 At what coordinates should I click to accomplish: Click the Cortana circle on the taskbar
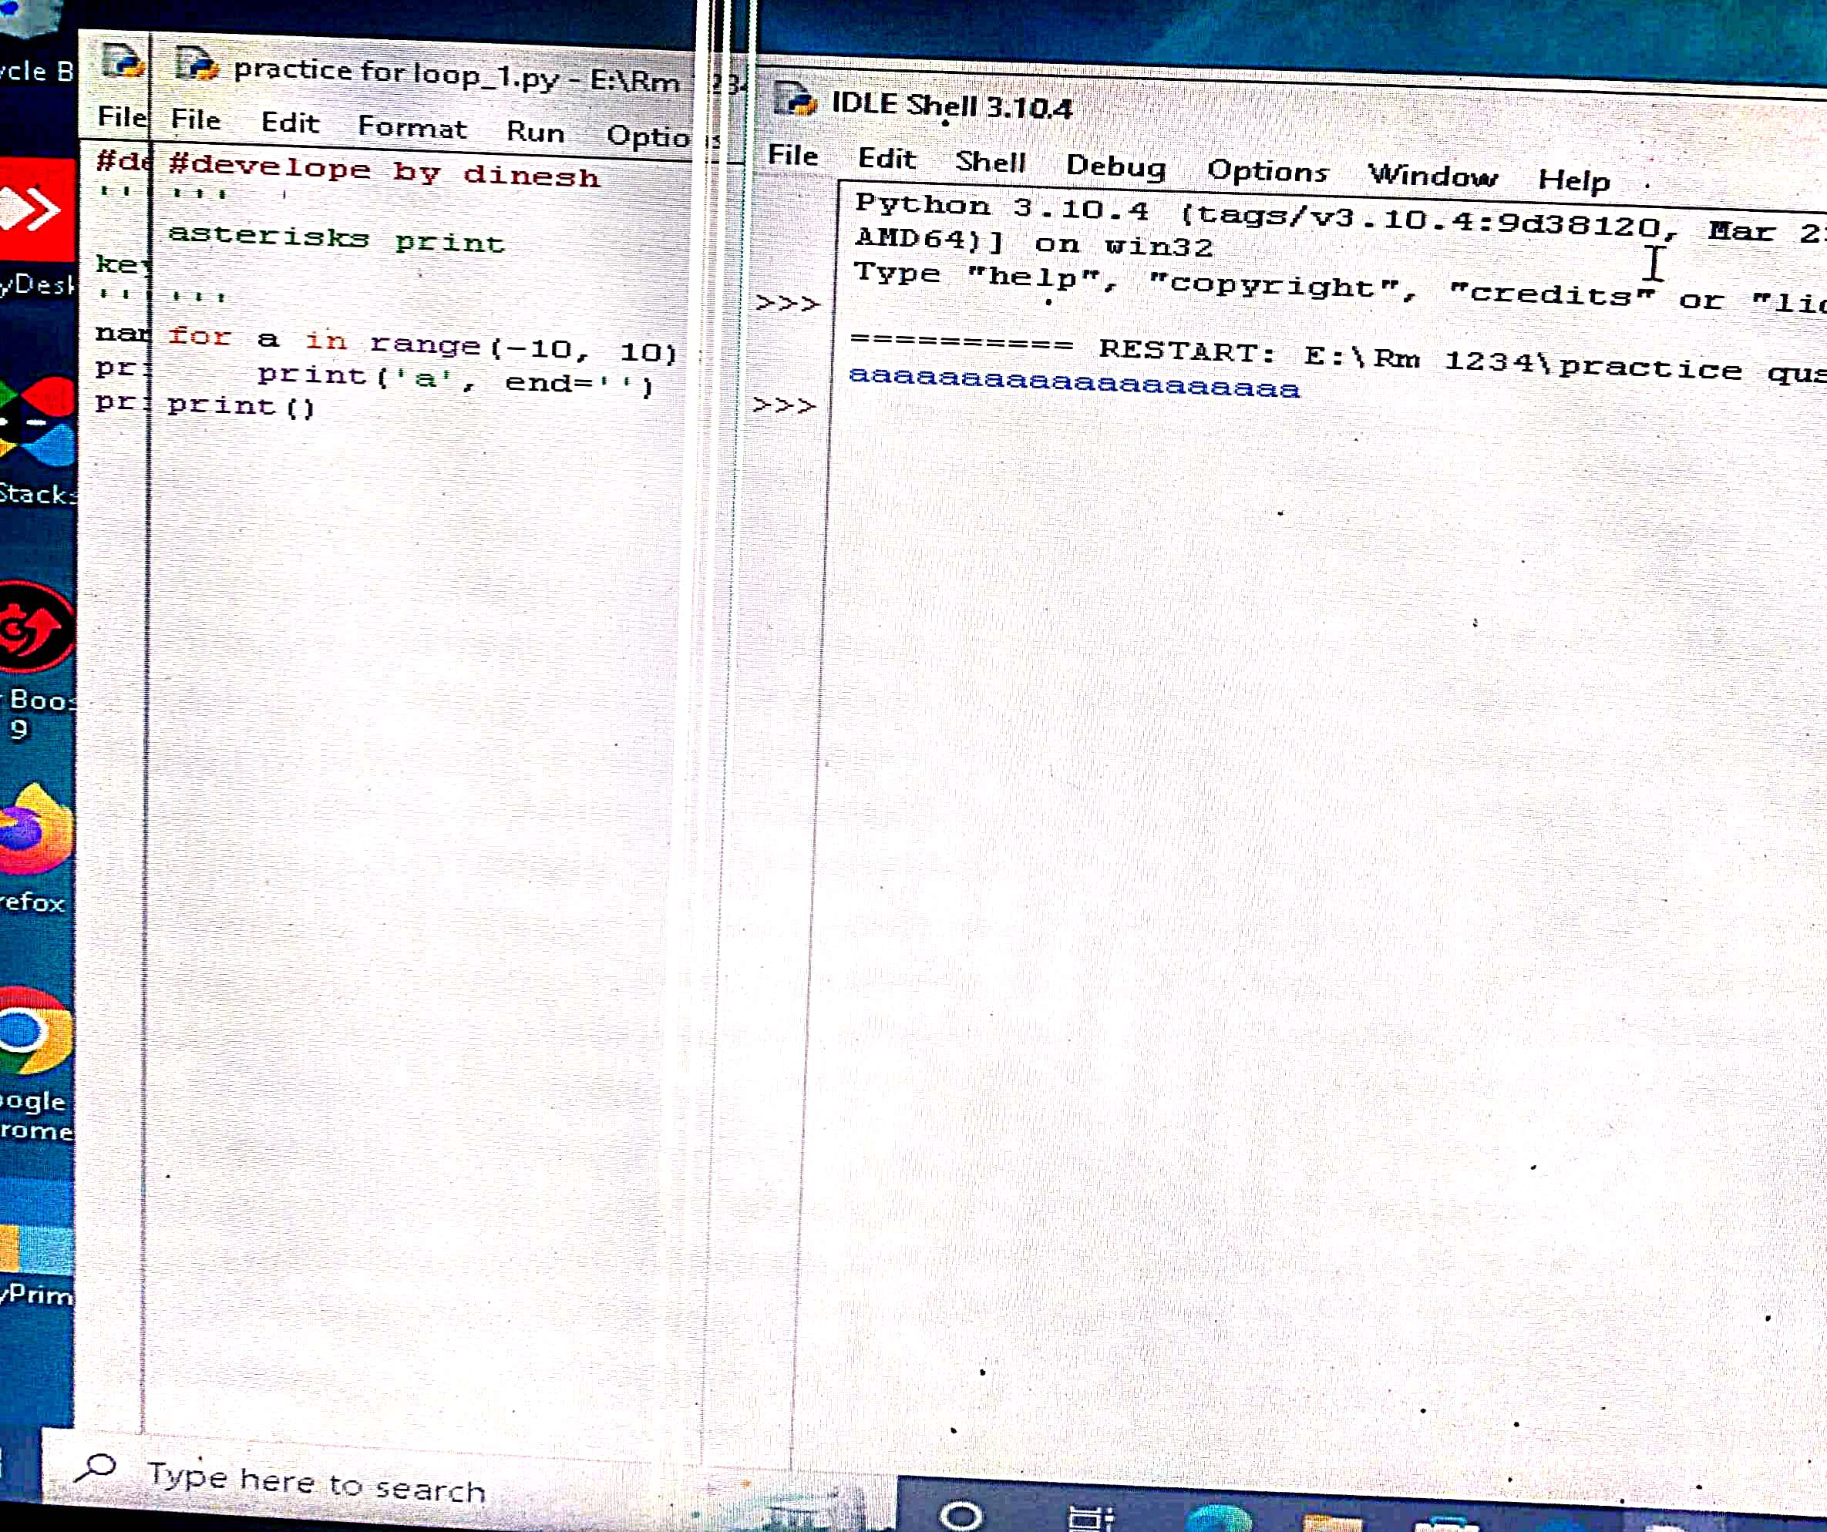(x=961, y=1517)
